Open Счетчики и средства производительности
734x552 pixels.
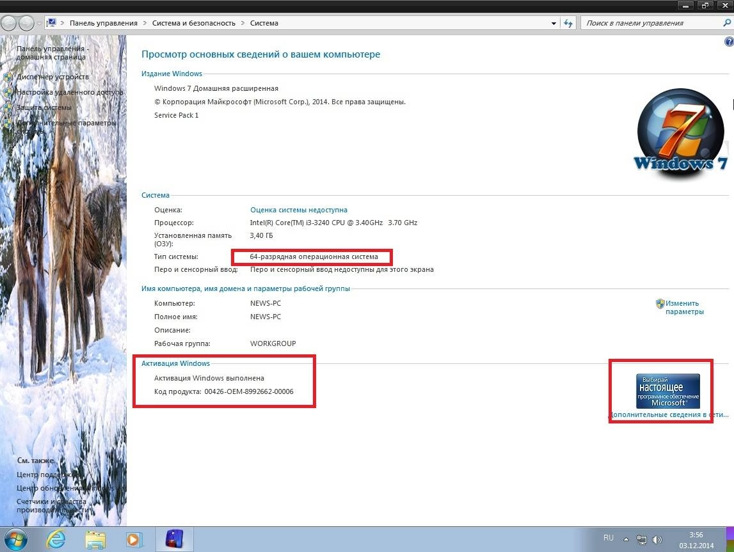[52, 506]
